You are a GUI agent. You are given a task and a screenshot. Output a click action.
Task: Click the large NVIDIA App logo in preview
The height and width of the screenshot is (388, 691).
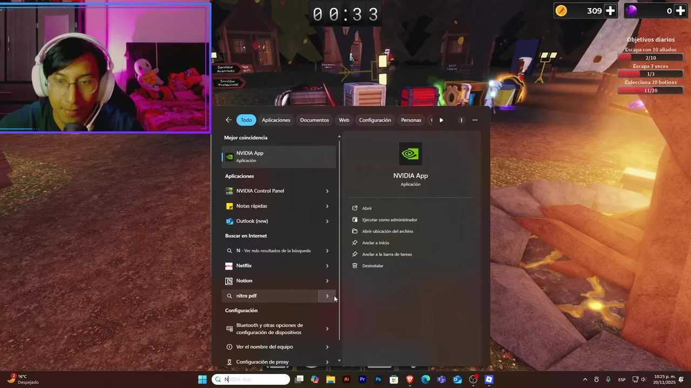click(x=410, y=154)
